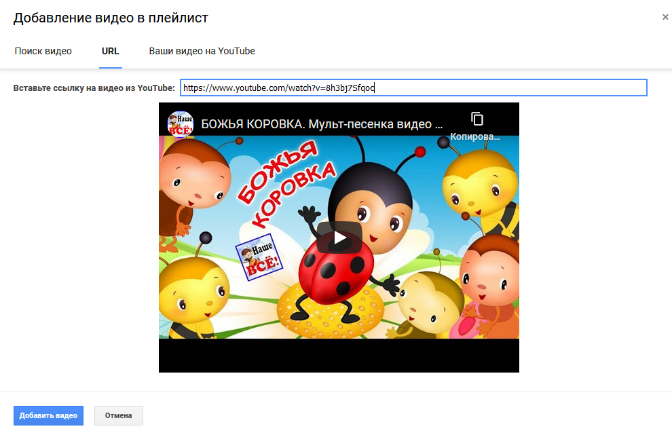Viewport: 672px width, 435px height.
Task: Click the 'Отмена' button
Action: click(118, 415)
